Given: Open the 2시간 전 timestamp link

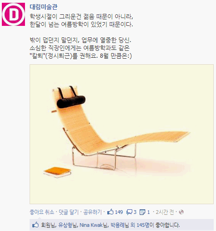Looking at the screenshot, I should 165,212.
